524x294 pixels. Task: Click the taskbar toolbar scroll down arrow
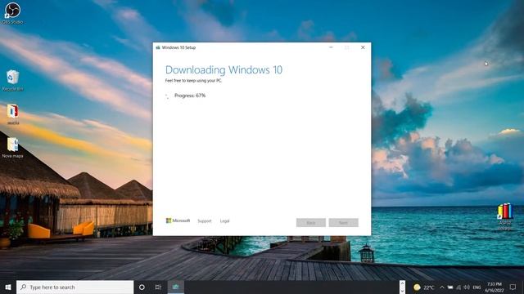402,291
